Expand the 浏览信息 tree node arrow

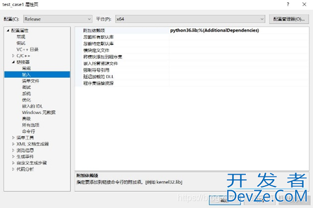13,150
